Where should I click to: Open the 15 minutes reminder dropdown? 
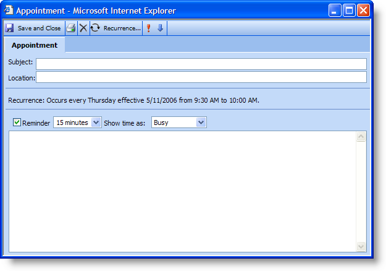coord(77,123)
